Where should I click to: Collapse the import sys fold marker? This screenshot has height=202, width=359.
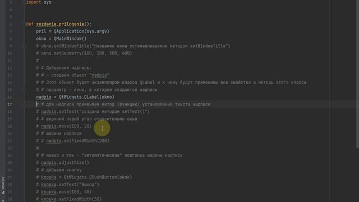[24, 2]
